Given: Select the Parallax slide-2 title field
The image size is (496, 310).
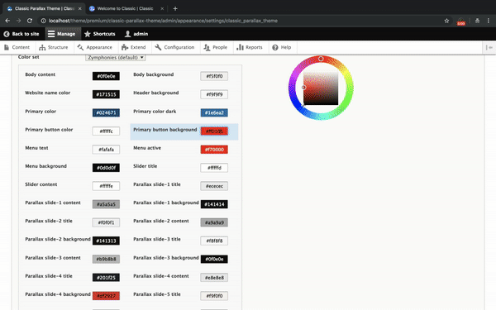Looking at the screenshot, I should (x=106, y=222).
